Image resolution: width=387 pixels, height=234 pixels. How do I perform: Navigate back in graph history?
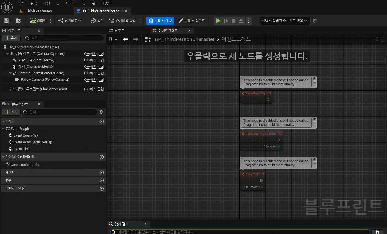pyautogui.click(x=125, y=39)
